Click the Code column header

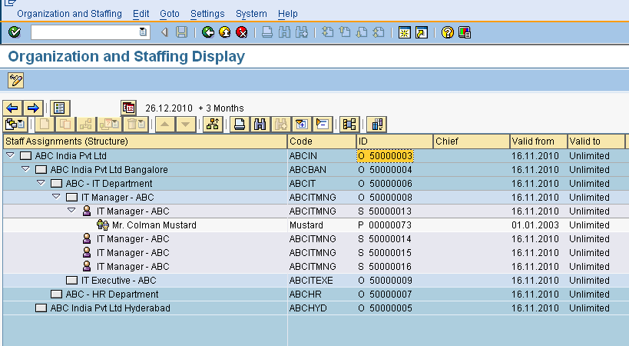322,141
